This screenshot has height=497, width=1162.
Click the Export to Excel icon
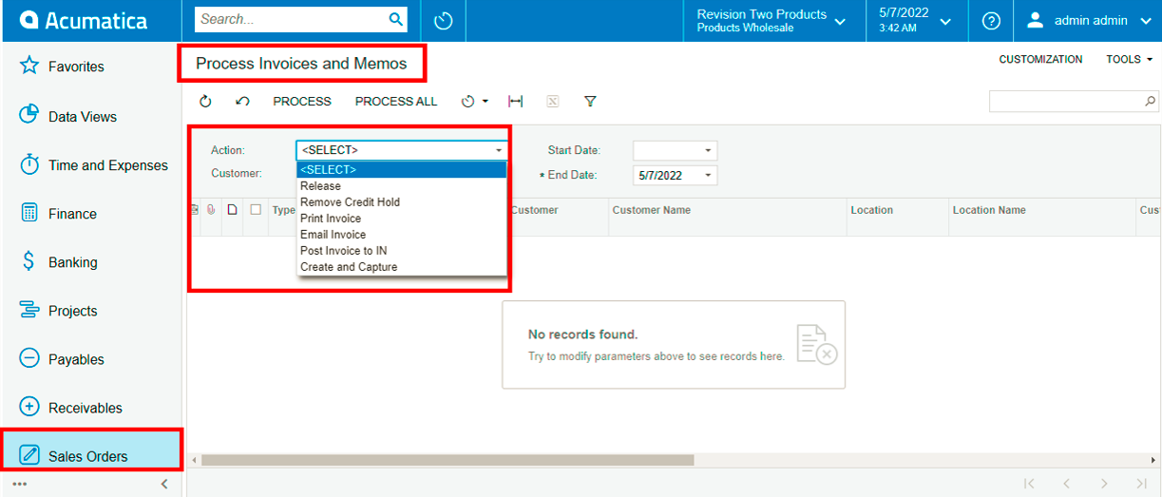click(553, 101)
